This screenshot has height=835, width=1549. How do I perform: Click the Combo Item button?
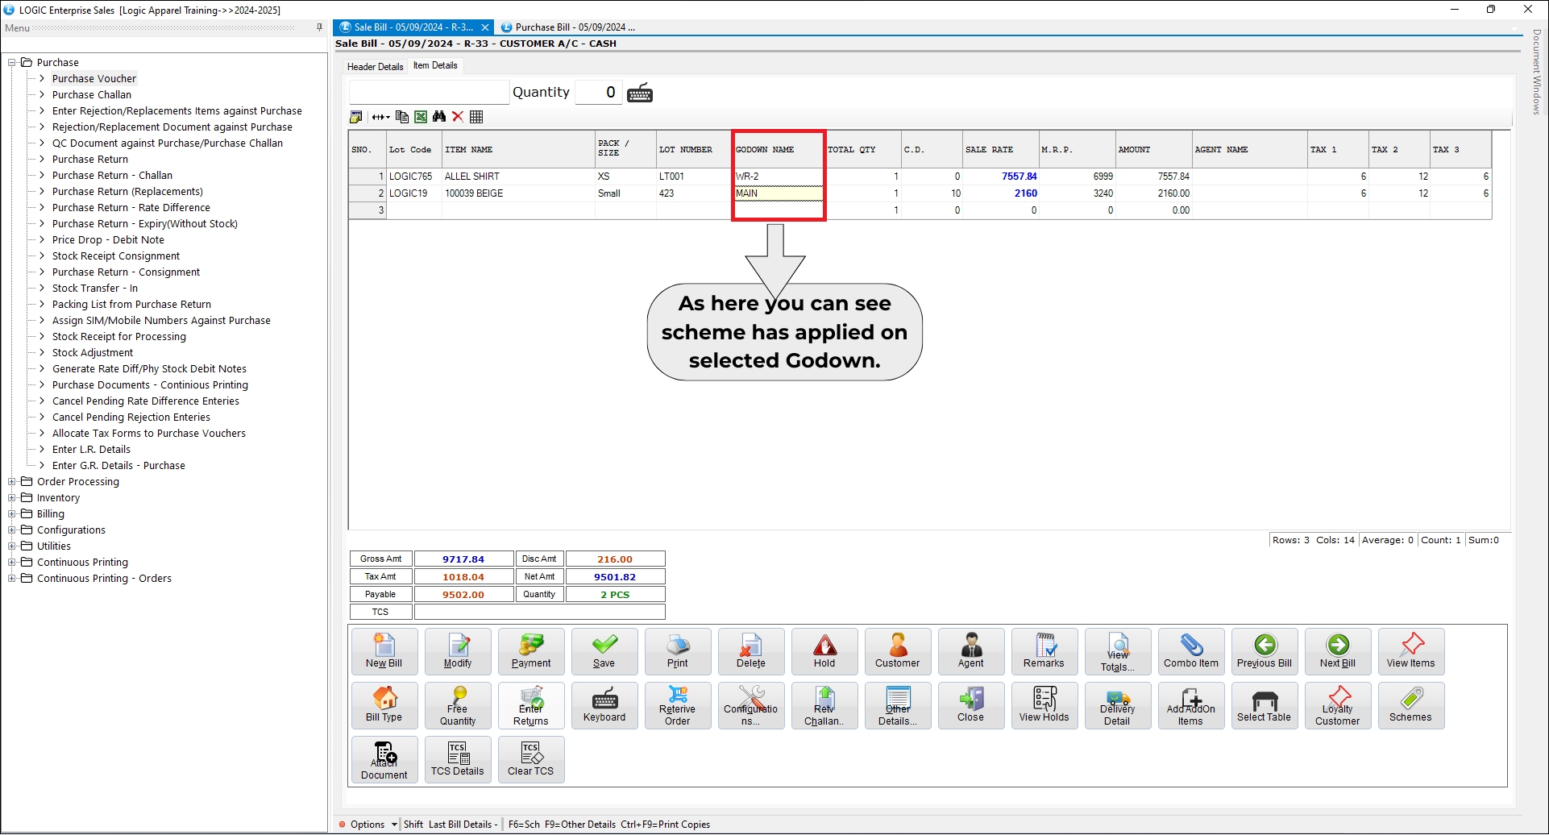1190,651
